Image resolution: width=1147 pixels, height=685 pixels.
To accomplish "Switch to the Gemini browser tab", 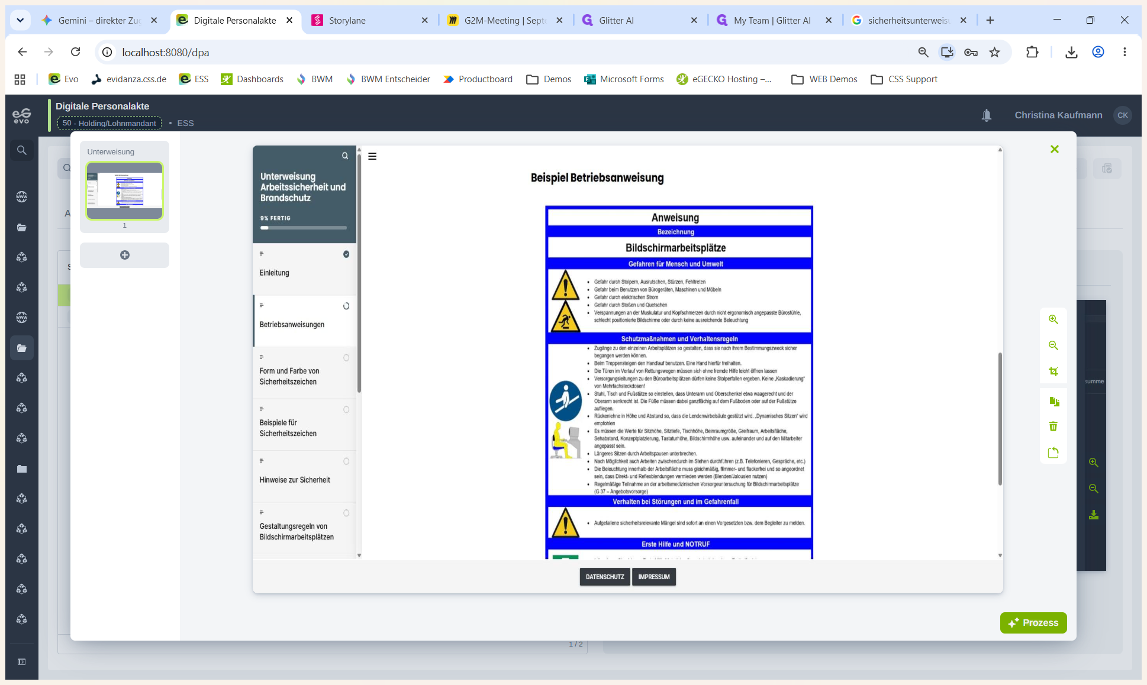I will [x=99, y=20].
